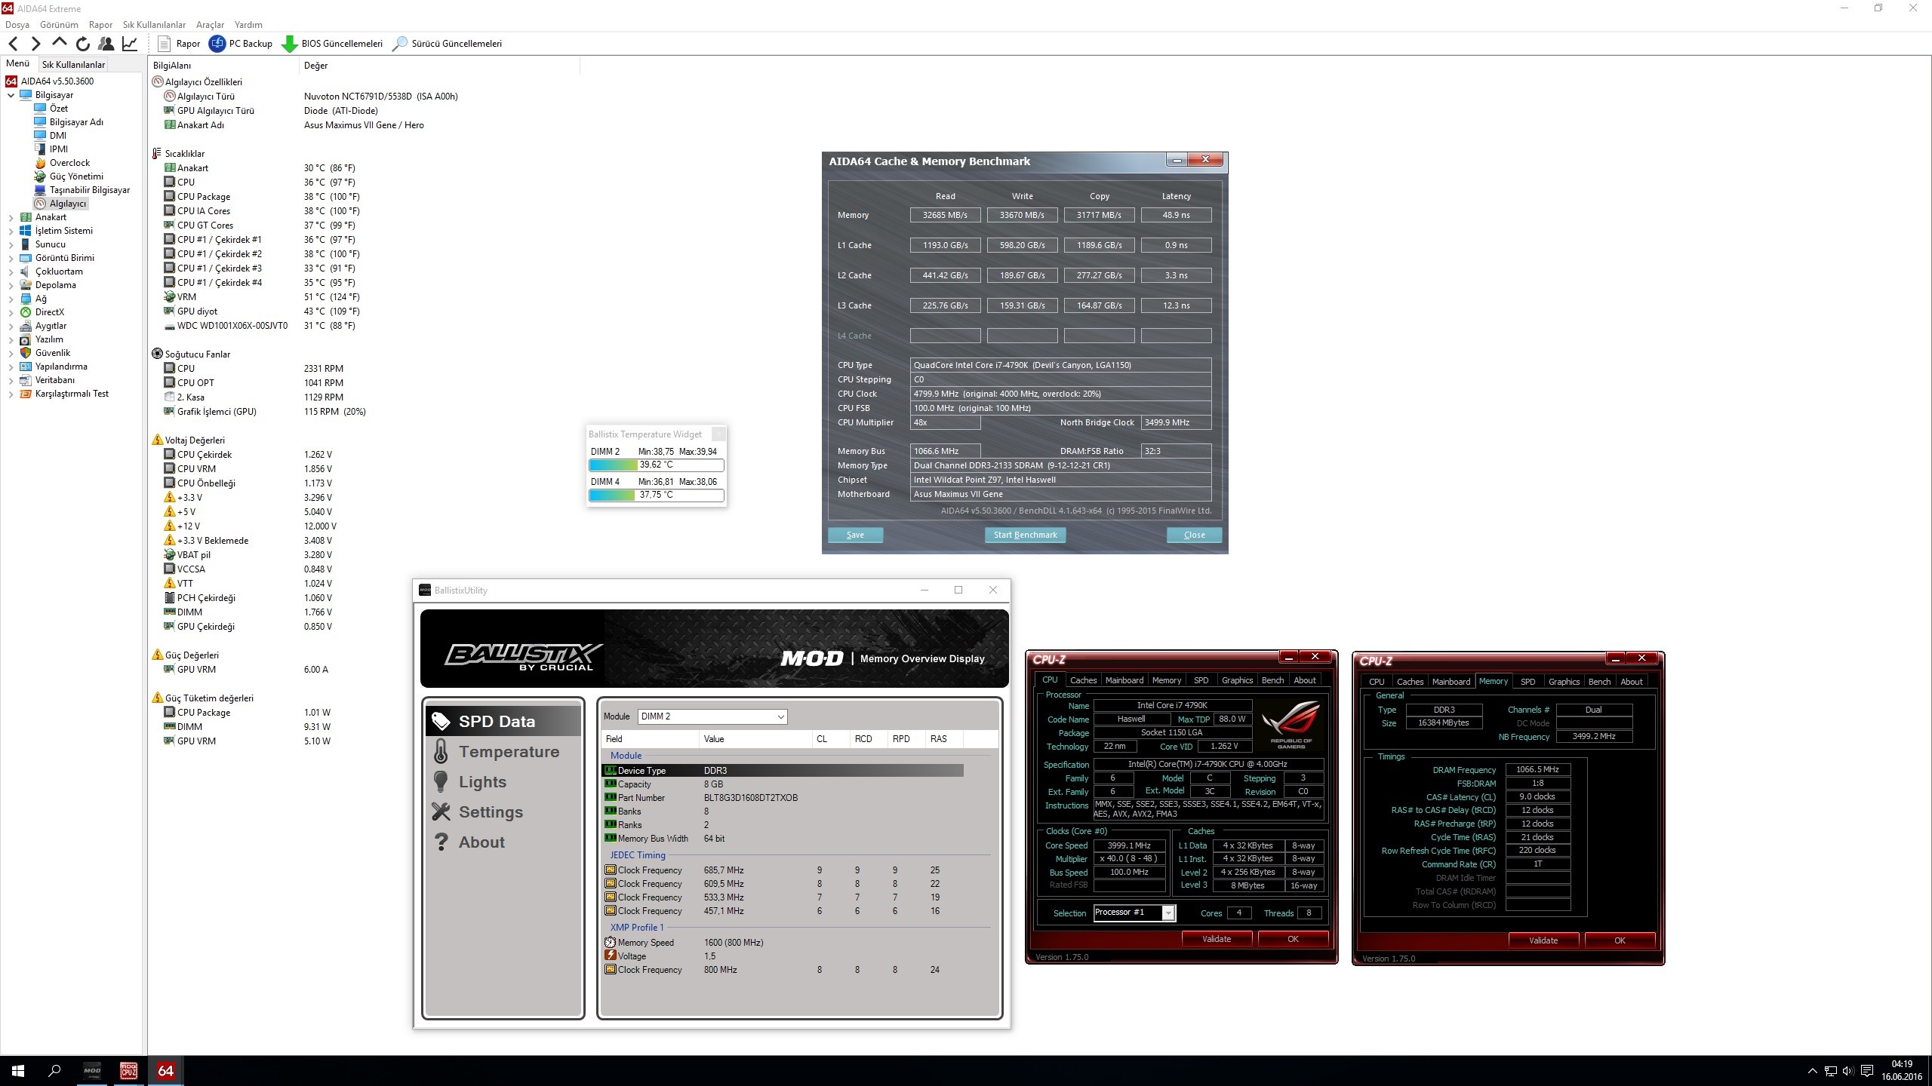Expand the Görüntü Birimi node

click(x=11, y=258)
